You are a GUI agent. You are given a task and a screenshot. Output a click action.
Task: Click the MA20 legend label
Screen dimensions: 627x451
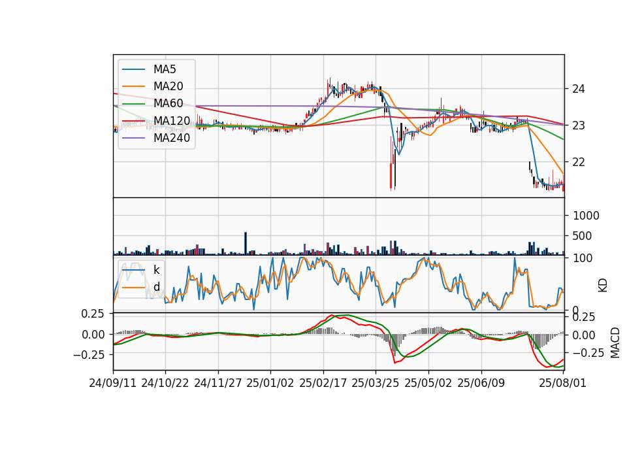pyautogui.click(x=168, y=86)
